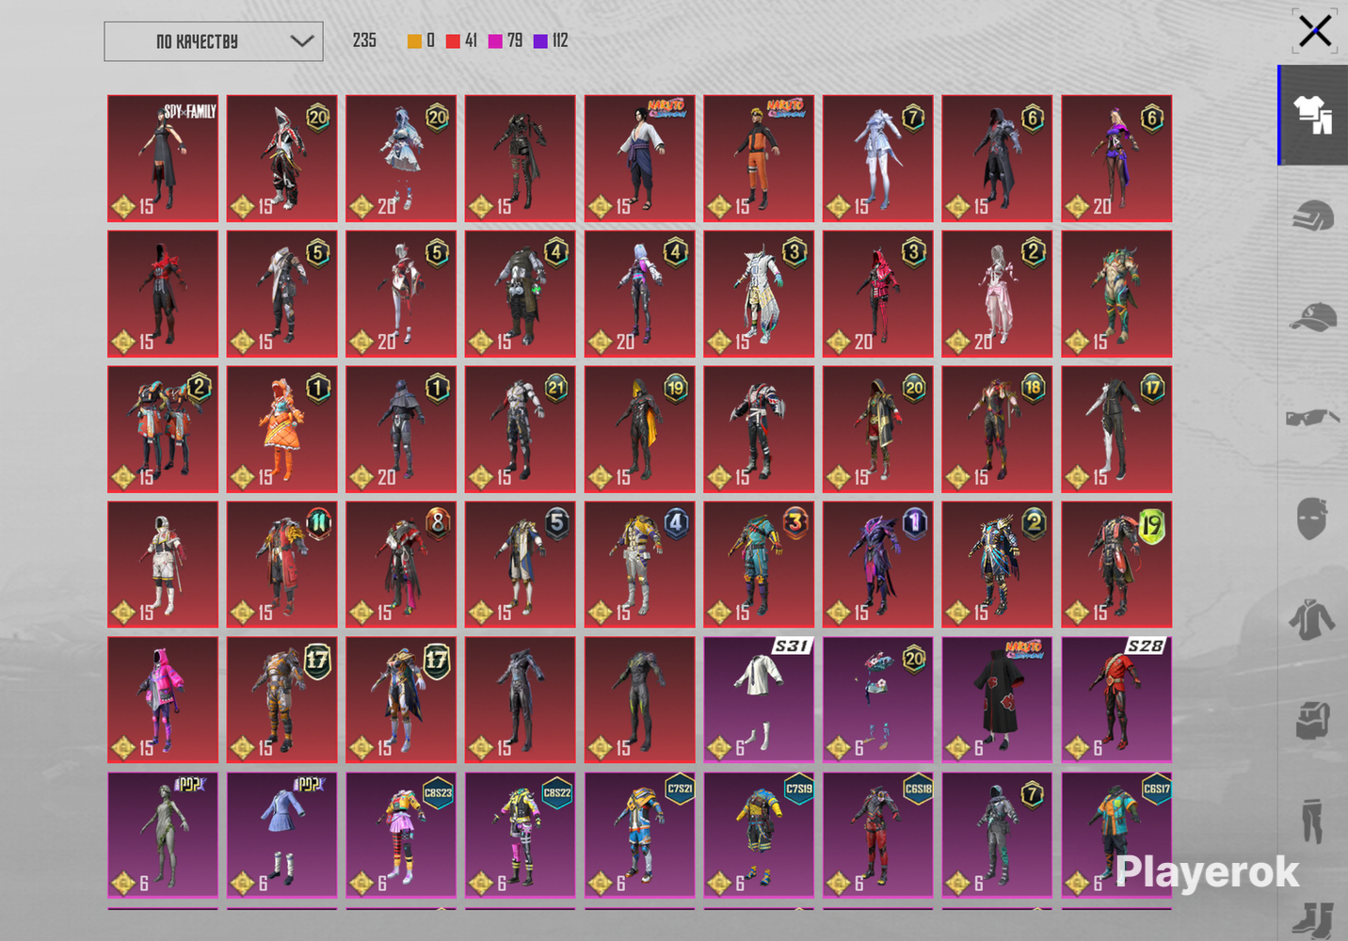Close the inventory with the X button
Viewport: 1348px width, 941px height.
point(1315,31)
